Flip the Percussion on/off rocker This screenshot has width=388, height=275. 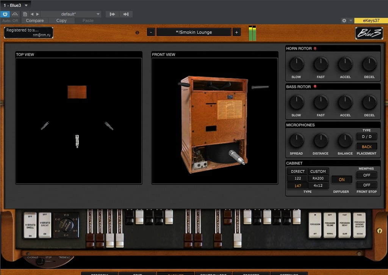[x=315, y=225]
